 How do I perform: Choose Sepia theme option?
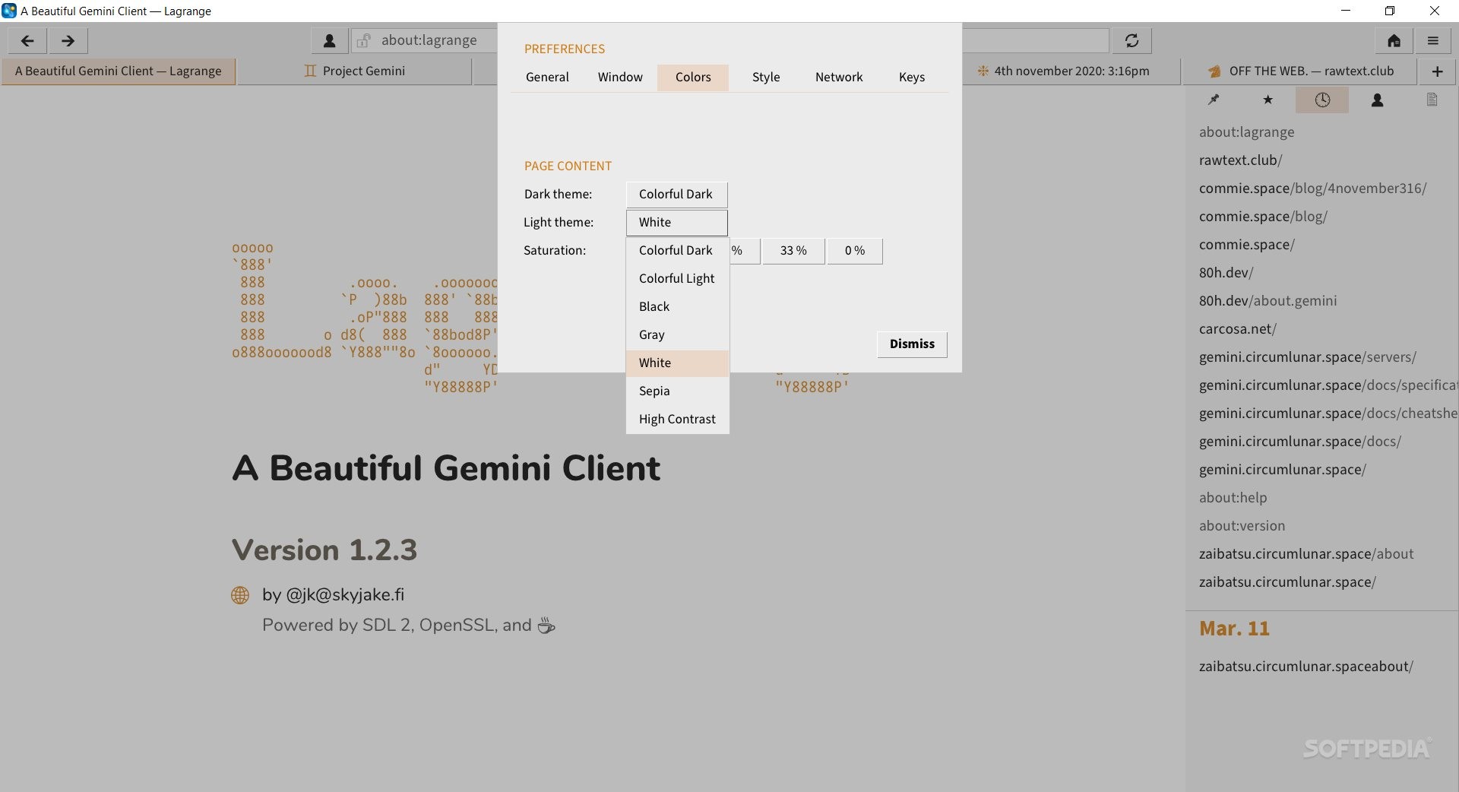click(677, 391)
